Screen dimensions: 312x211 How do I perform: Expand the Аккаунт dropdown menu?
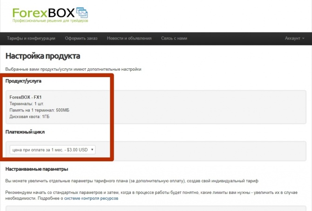pos(294,39)
